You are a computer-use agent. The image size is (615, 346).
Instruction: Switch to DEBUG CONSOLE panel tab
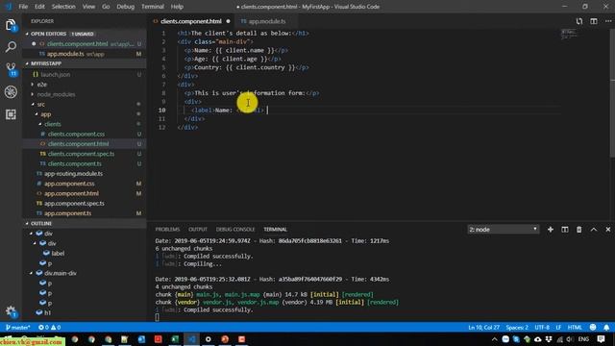point(235,230)
